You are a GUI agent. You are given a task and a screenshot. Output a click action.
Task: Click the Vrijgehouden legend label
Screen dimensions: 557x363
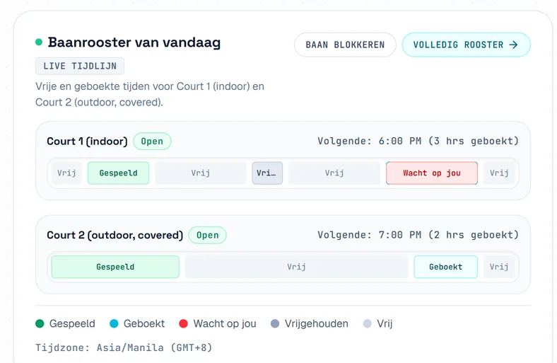tap(316, 323)
